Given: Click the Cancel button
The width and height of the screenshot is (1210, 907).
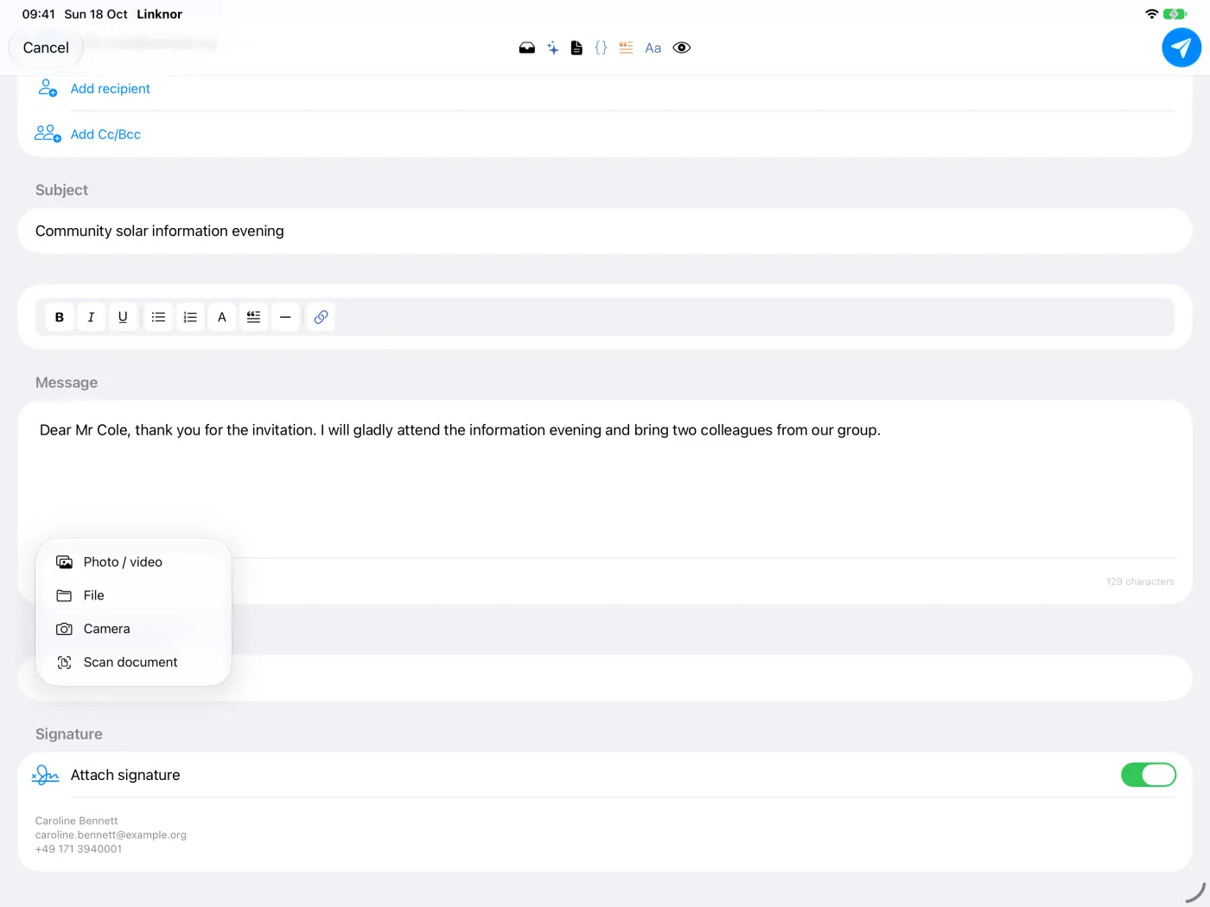Looking at the screenshot, I should [x=46, y=48].
